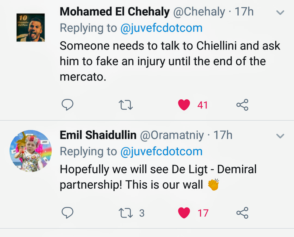Share Emil Shaidullin's tweet
Image resolution: width=294 pixels, height=237 pixels.
[242, 213]
